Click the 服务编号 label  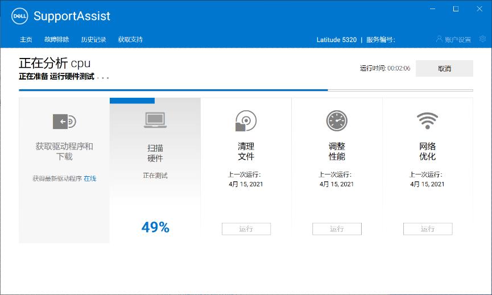(381, 40)
